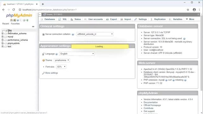Open the More dropdown menu tab
Image resolution: width=203 pixels, height=114 pixels.
pyautogui.click(x=190, y=19)
